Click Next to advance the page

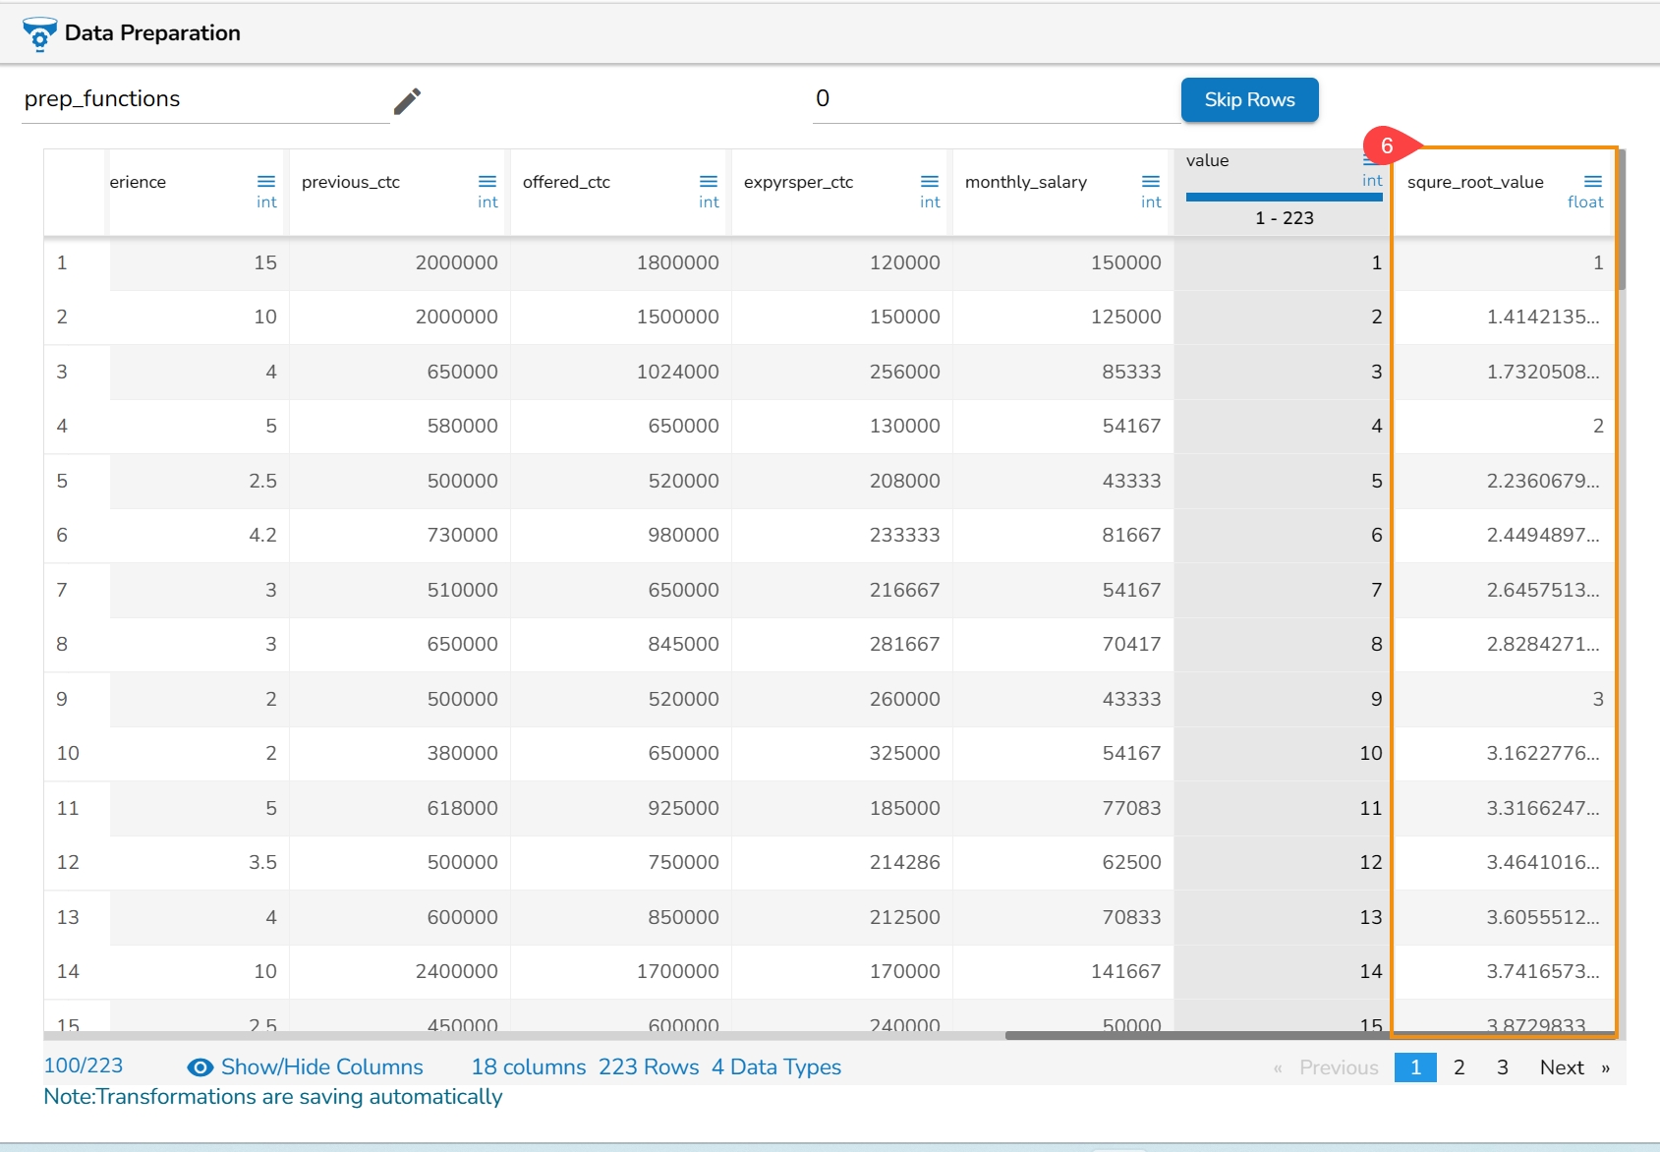pyautogui.click(x=1562, y=1067)
